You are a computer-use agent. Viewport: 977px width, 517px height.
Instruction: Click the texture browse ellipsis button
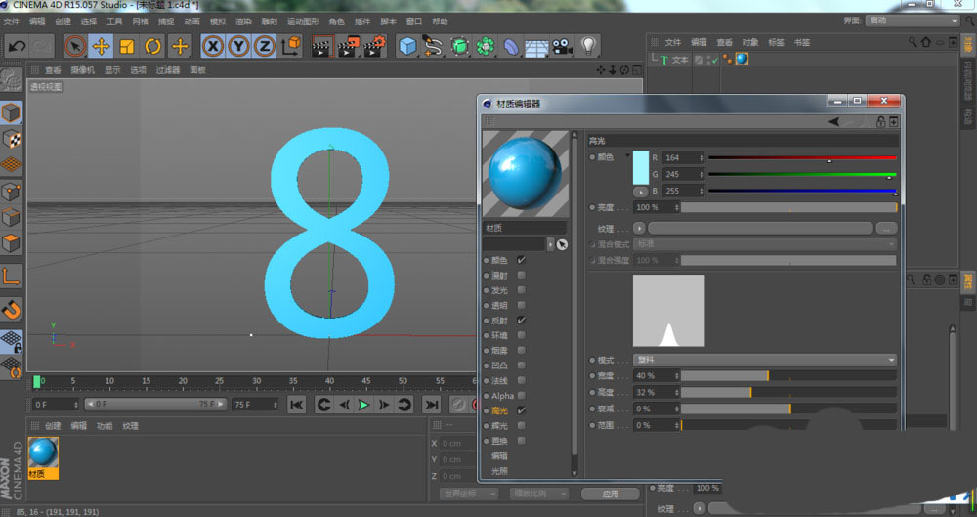[886, 229]
